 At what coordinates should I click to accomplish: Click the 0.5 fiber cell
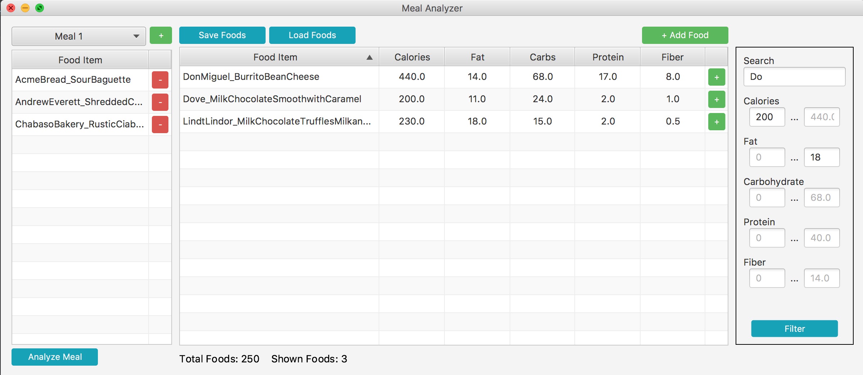pyautogui.click(x=673, y=121)
